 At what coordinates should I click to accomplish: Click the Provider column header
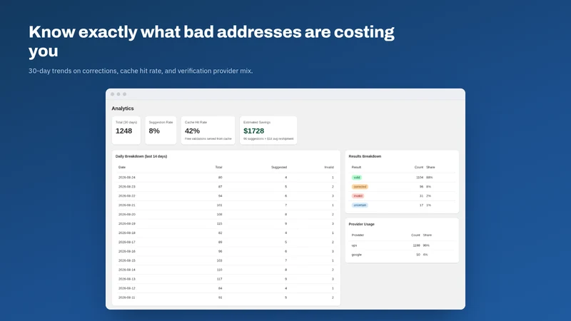pos(358,235)
